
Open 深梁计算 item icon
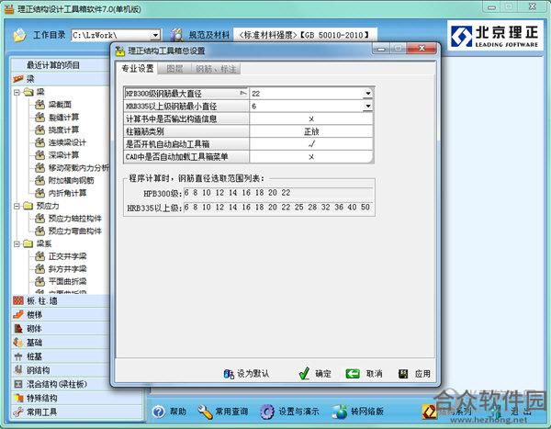tap(39, 154)
